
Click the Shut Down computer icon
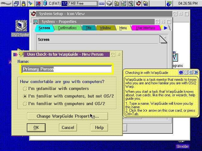[x=38, y=3]
